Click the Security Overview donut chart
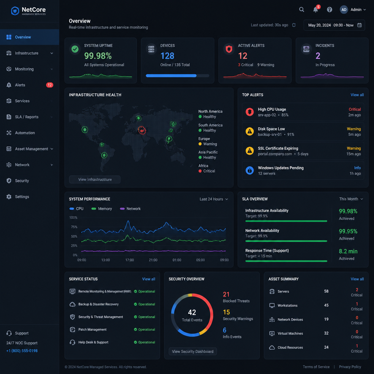Viewport: 374px width, 374px height. pos(192,315)
